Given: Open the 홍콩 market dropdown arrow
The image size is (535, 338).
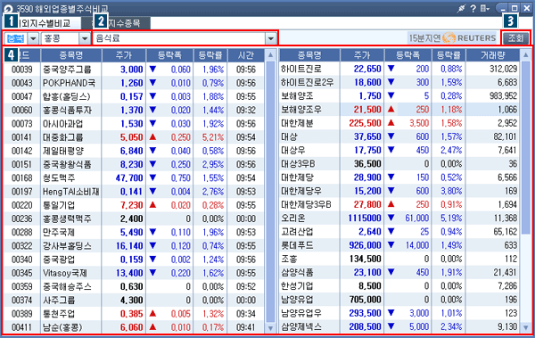Looking at the screenshot, I should [85, 38].
